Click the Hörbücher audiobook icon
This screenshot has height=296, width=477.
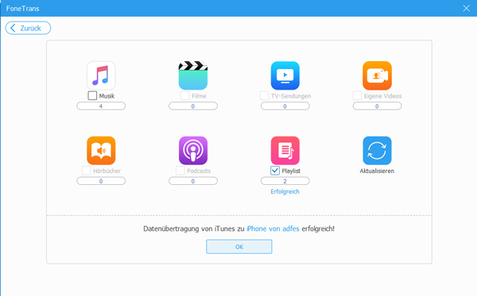pos(101,150)
